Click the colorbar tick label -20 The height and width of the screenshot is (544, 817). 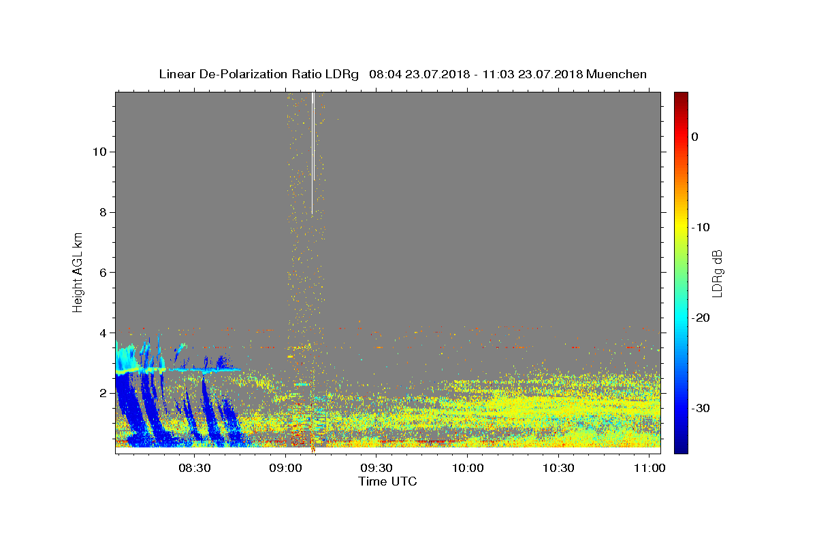point(701,318)
